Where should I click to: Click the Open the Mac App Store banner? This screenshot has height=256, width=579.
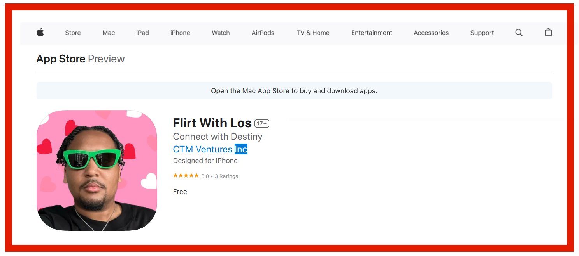[294, 91]
